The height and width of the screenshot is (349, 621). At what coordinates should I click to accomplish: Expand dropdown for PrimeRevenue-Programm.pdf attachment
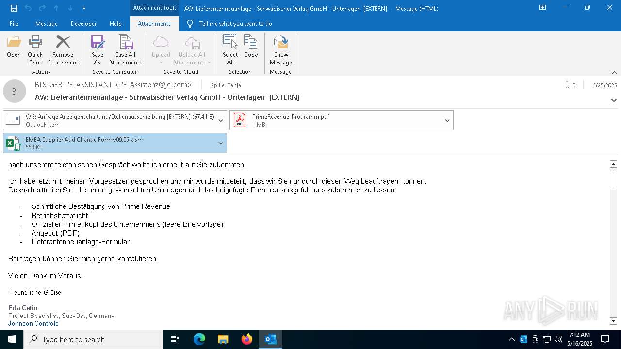[447, 120]
